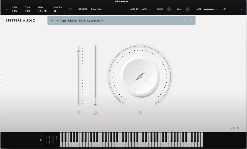The image size is (247, 149).
Task: Go to the previous preset
Action: pos(184,20)
